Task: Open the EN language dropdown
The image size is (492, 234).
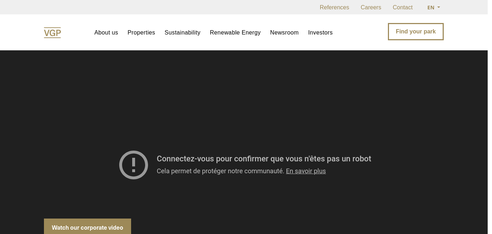Action: (x=434, y=8)
